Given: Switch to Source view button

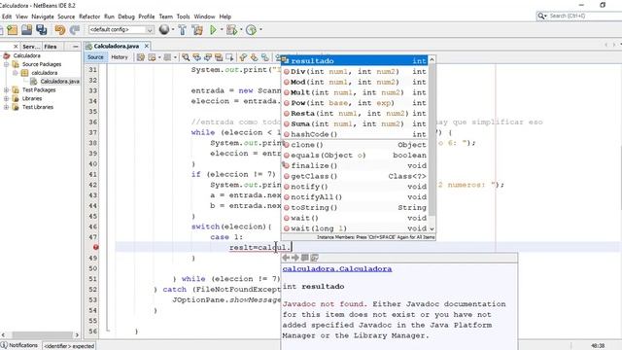Looking at the screenshot, I should [95, 57].
